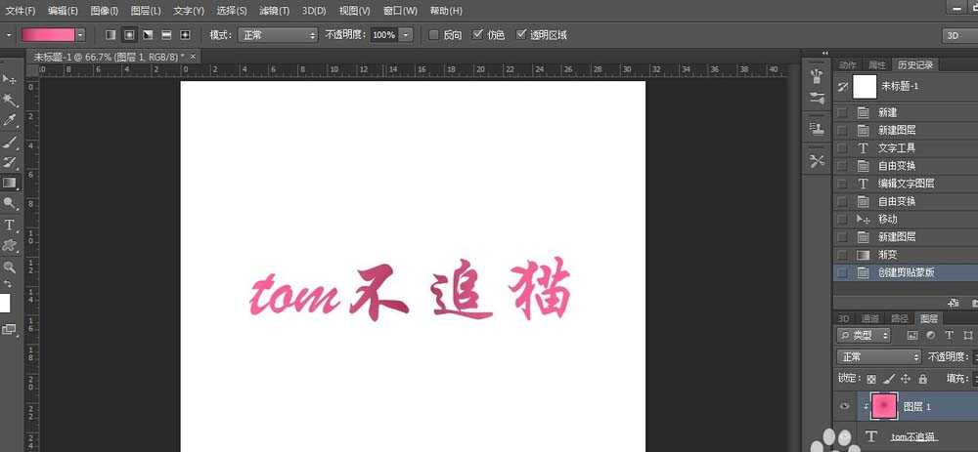Choose the radial gradient style icon
978x452 pixels.
point(129,35)
